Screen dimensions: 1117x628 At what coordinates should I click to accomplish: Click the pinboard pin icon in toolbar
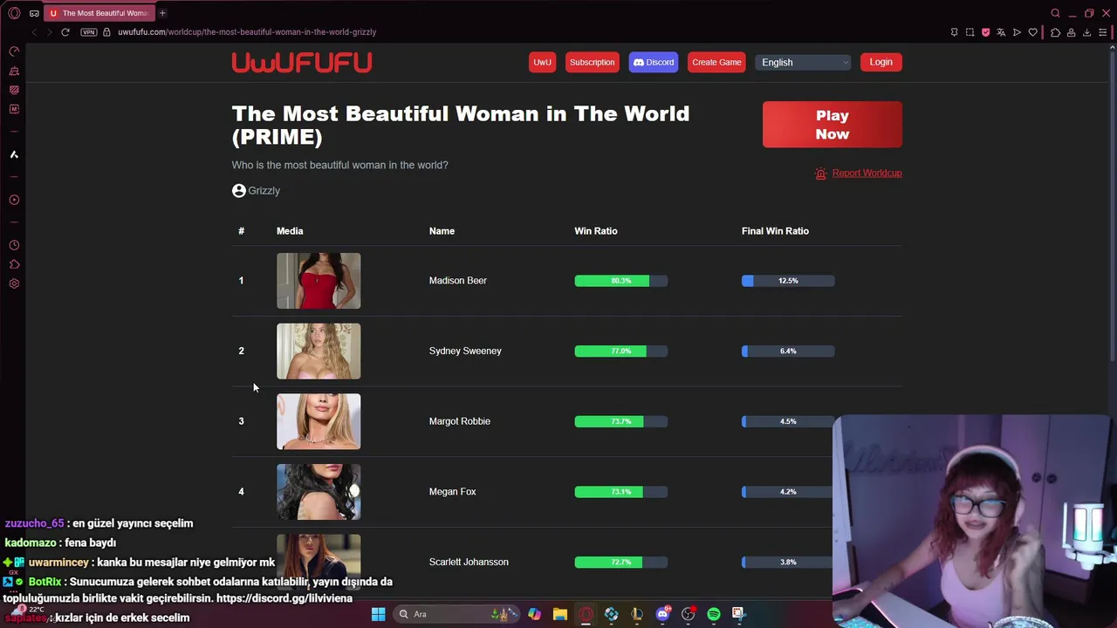[x=954, y=32]
